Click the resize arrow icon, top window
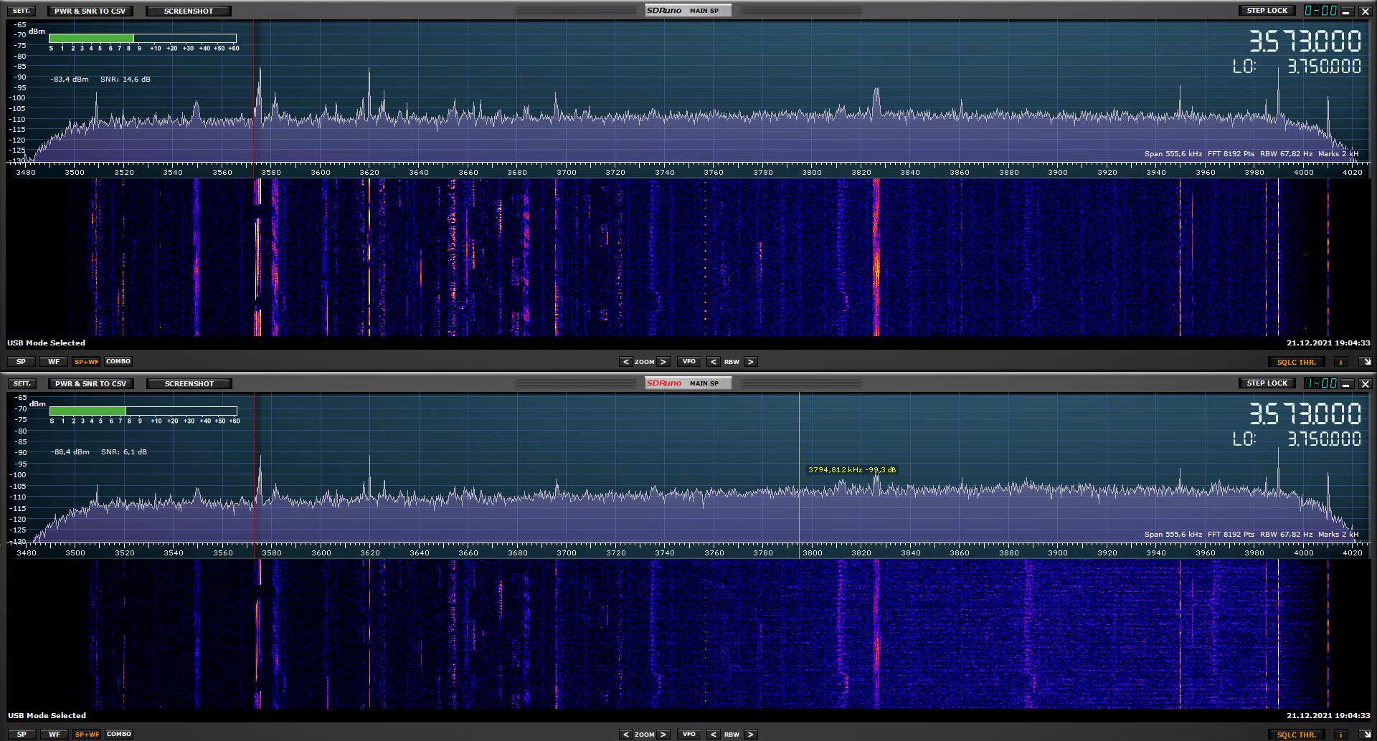Image resolution: width=1377 pixels, height=741 pixels. tap(1366, 362)
